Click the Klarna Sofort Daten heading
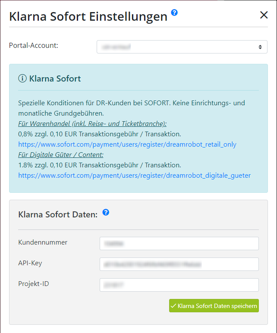 pos(58,214)
